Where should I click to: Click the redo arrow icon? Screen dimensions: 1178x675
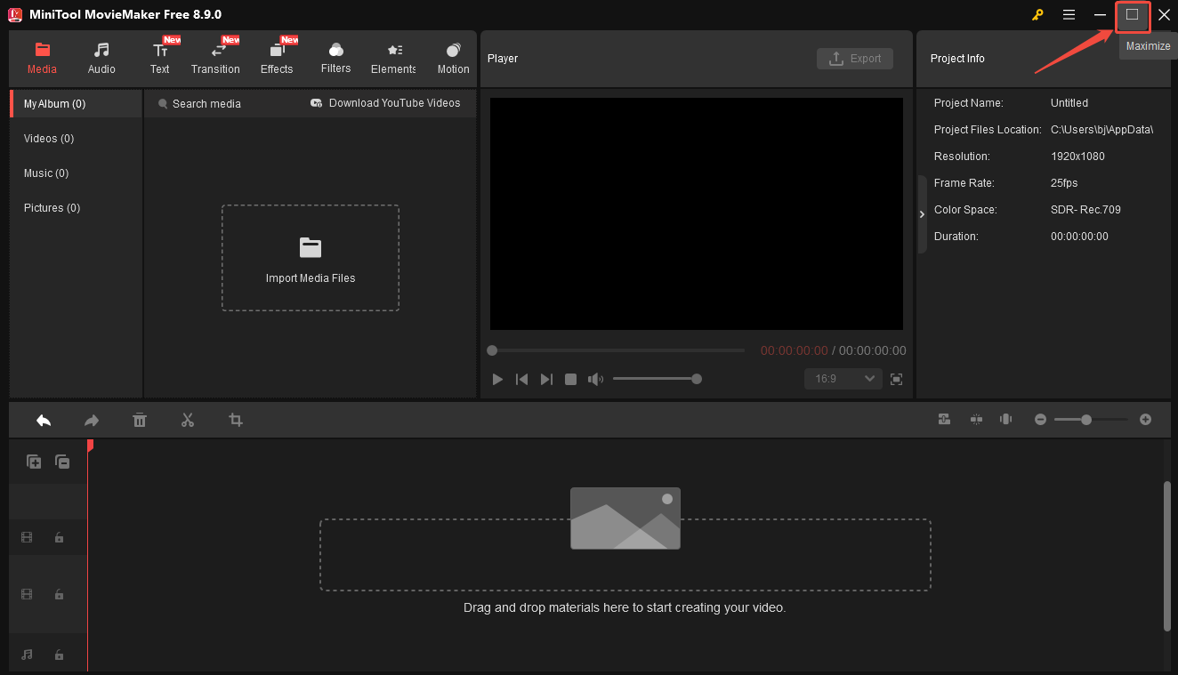pyautogui.click(x=92, y=420)
